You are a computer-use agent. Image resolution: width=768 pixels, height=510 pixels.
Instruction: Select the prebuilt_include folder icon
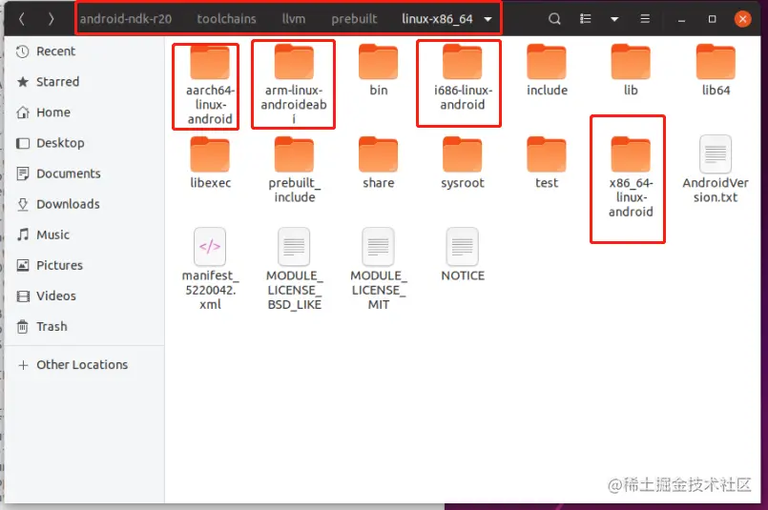[x=294, y=154]
